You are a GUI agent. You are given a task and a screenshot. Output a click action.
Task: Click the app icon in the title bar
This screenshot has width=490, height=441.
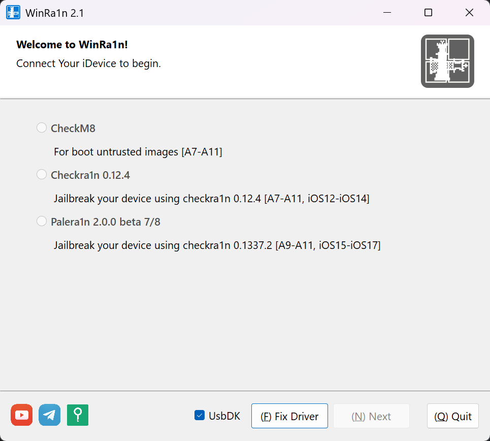tap(13, 13)
